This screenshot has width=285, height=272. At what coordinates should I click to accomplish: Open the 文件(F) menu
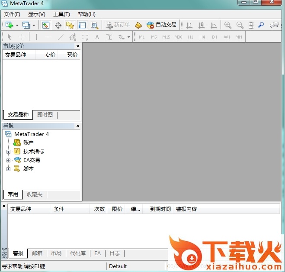coord(12,14)
